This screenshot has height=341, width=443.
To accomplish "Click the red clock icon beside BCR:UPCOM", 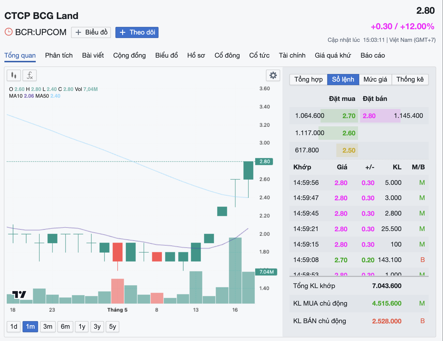I will (x=8, y=32).
